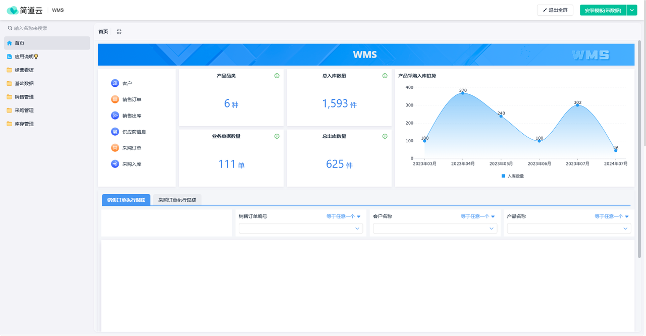Open the 销售出库 shortcut link
646x336 pixels.
[132, 116]
